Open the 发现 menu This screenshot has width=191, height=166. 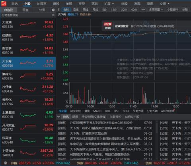click(x=137, y=4)
